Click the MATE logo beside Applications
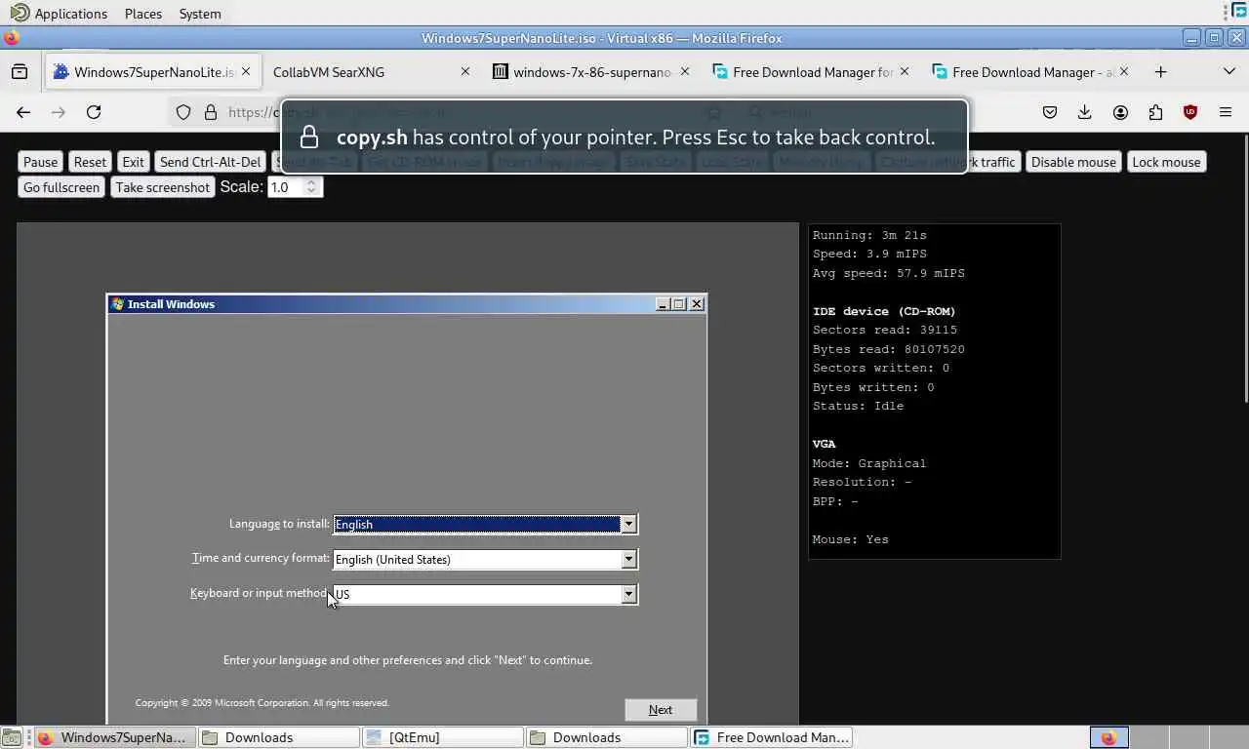 click(x=20, y=13)
